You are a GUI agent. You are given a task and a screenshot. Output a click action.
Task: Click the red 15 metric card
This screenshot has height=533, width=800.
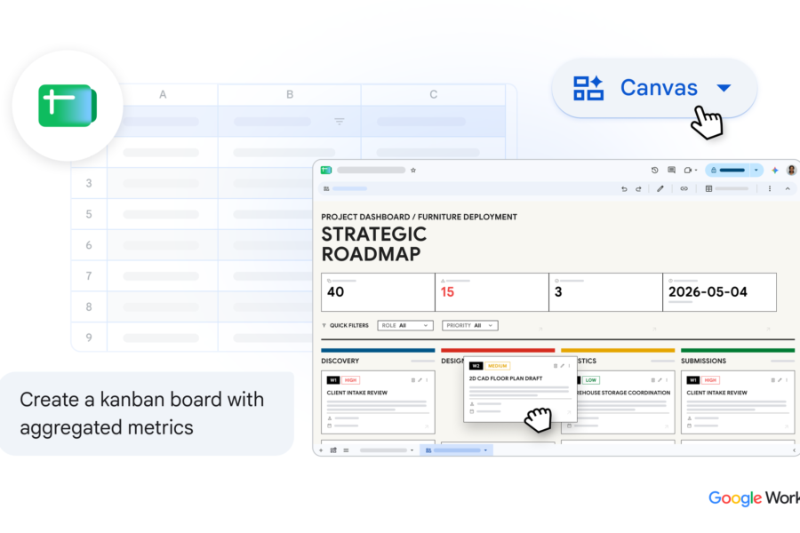[492, 292]
